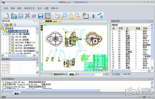Switch to the 图纸打印/PLT tab
This screenshot has height=99, width=155.
[60, 74]
